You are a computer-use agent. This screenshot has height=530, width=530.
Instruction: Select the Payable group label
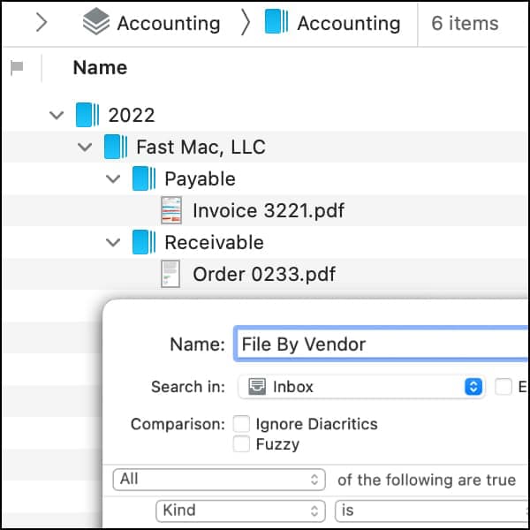coord(200,178)
